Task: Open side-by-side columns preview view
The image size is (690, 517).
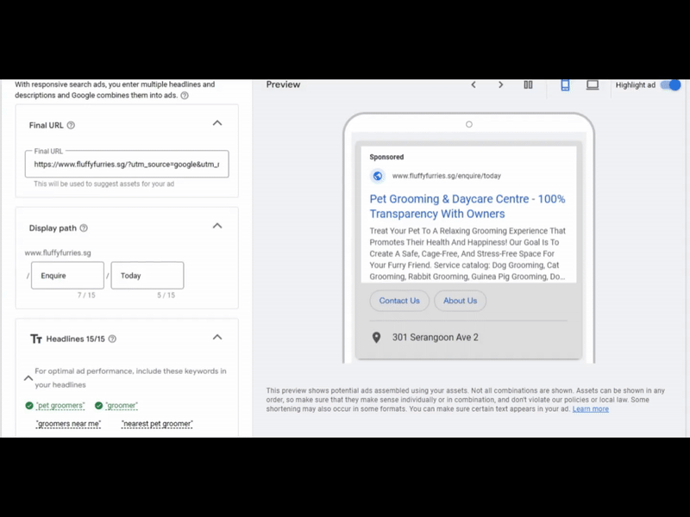Action: (528, 84)
